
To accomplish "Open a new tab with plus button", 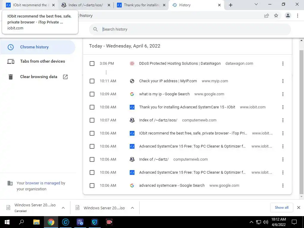I will click(x=230, y=5).
